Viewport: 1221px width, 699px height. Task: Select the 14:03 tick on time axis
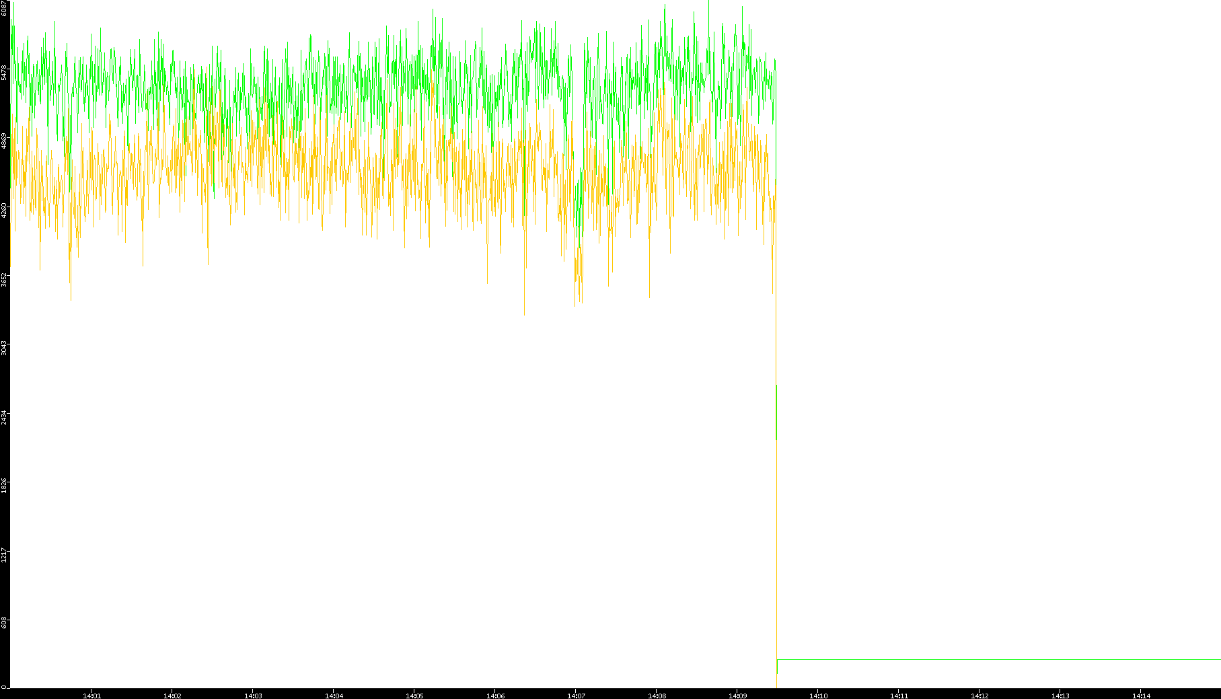coord(253,696)
